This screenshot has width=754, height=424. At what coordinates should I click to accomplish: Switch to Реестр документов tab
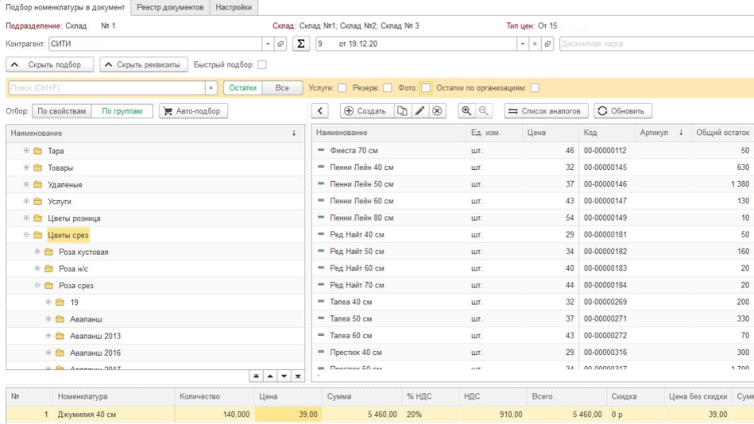point(170,8)
